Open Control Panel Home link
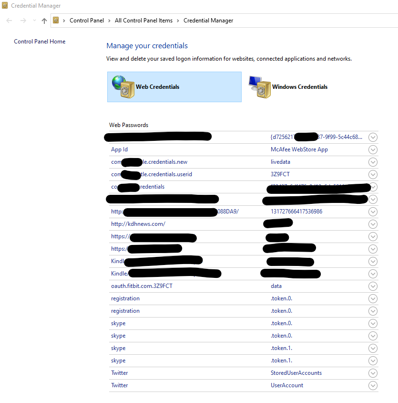Image resolution: width=398 pixels, height=403 pixels. pyautogui.click(x=40, y=42)
